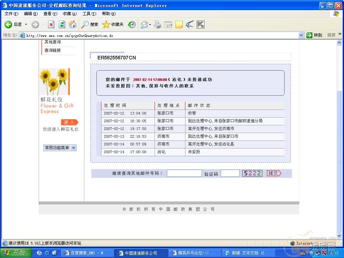Viewport: 344px width, 258px height.
Task: Go to the browser home page
Action: coord(72,24)
